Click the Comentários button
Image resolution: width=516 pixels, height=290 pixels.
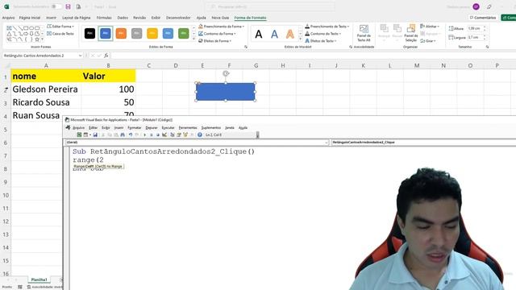(x=483, y=18)
